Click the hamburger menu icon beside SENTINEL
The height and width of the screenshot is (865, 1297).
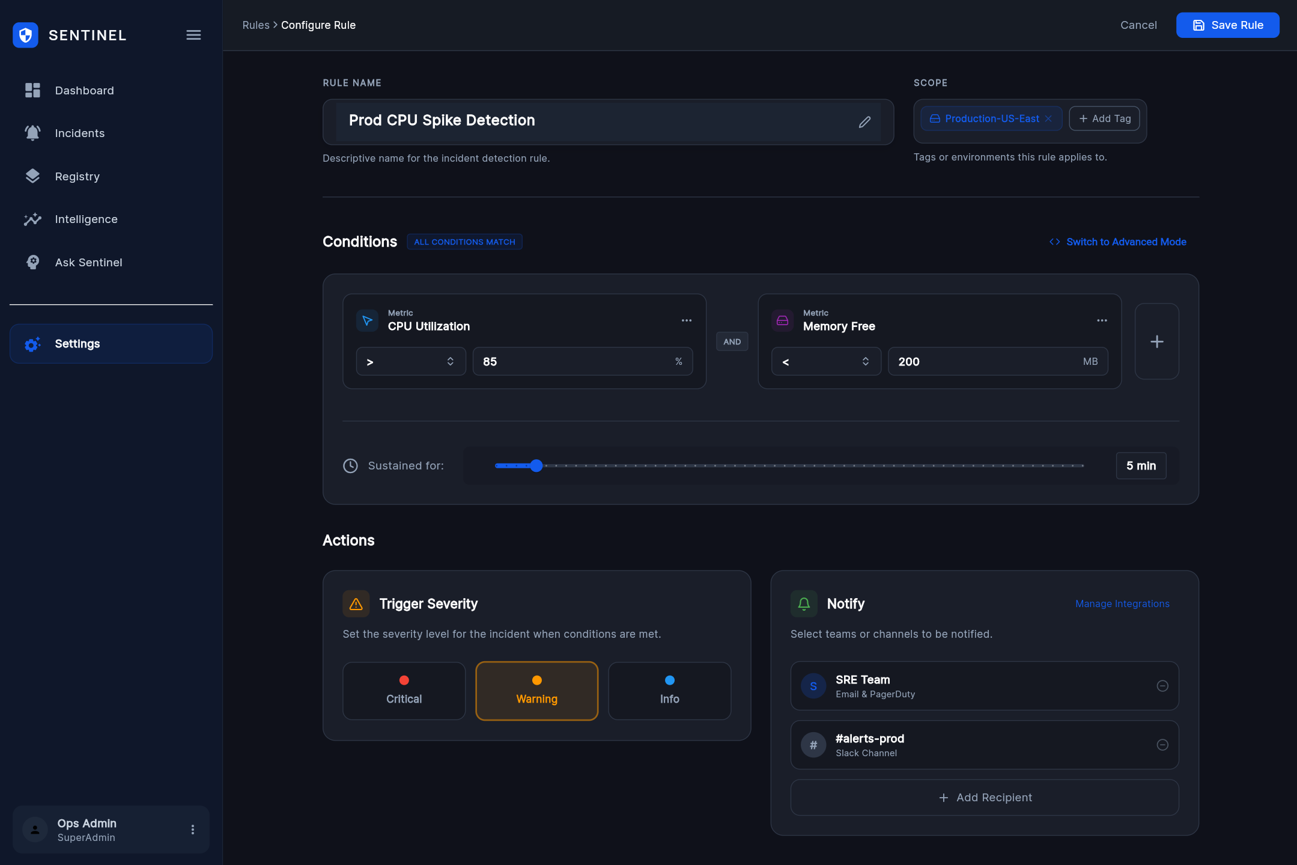193,35
